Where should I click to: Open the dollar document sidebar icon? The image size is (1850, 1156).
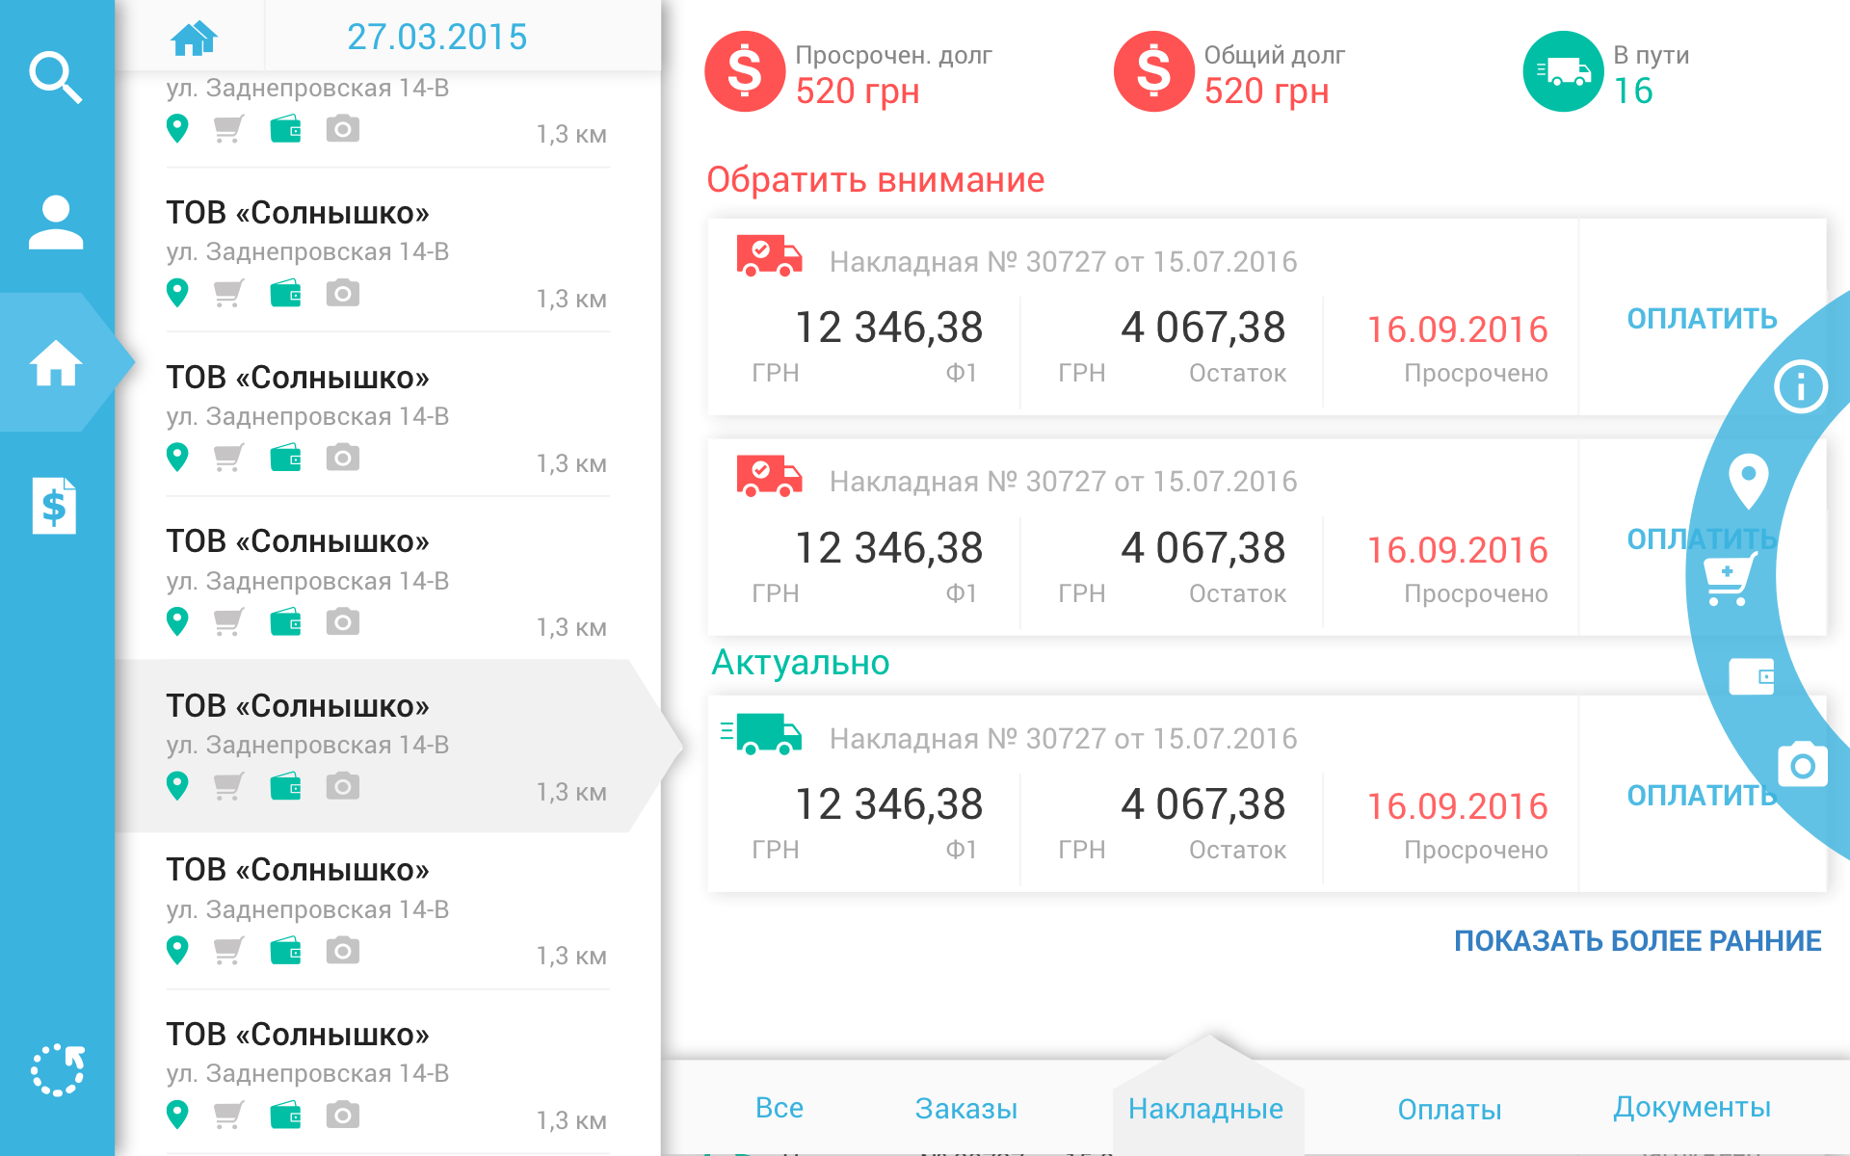click(54, 505)
